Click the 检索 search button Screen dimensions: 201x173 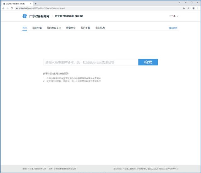tap(148, 62)
